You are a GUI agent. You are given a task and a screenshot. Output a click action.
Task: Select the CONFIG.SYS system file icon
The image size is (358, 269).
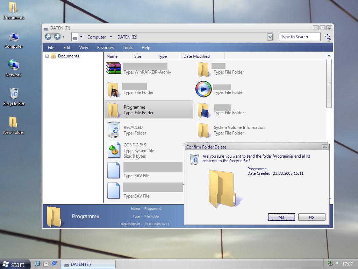[x=114, y=150]
